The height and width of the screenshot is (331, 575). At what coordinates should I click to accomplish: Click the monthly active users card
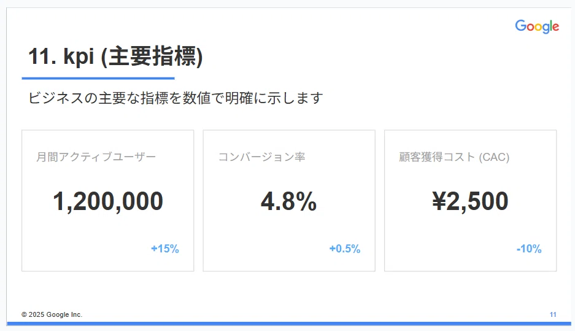pos(108,201)
